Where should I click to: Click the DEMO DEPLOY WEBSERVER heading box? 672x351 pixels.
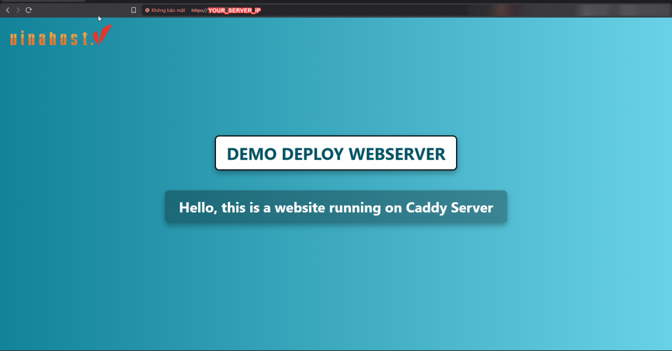335,154
